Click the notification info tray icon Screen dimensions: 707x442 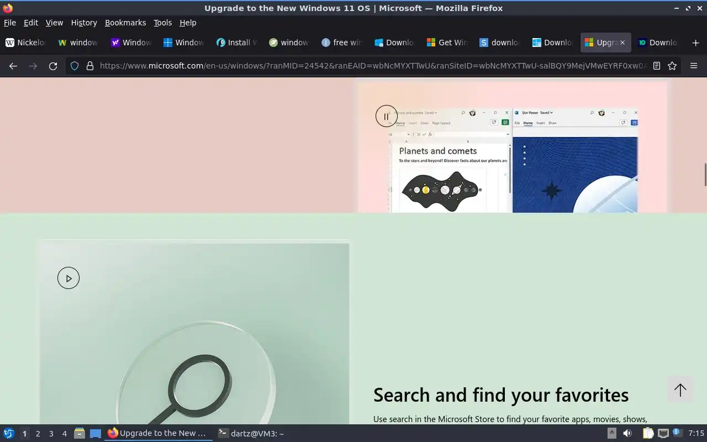(677, 433)
